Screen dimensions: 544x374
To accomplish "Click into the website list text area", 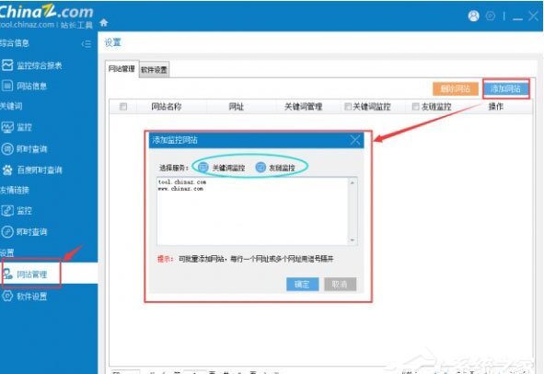I will [x=252, y=212].
